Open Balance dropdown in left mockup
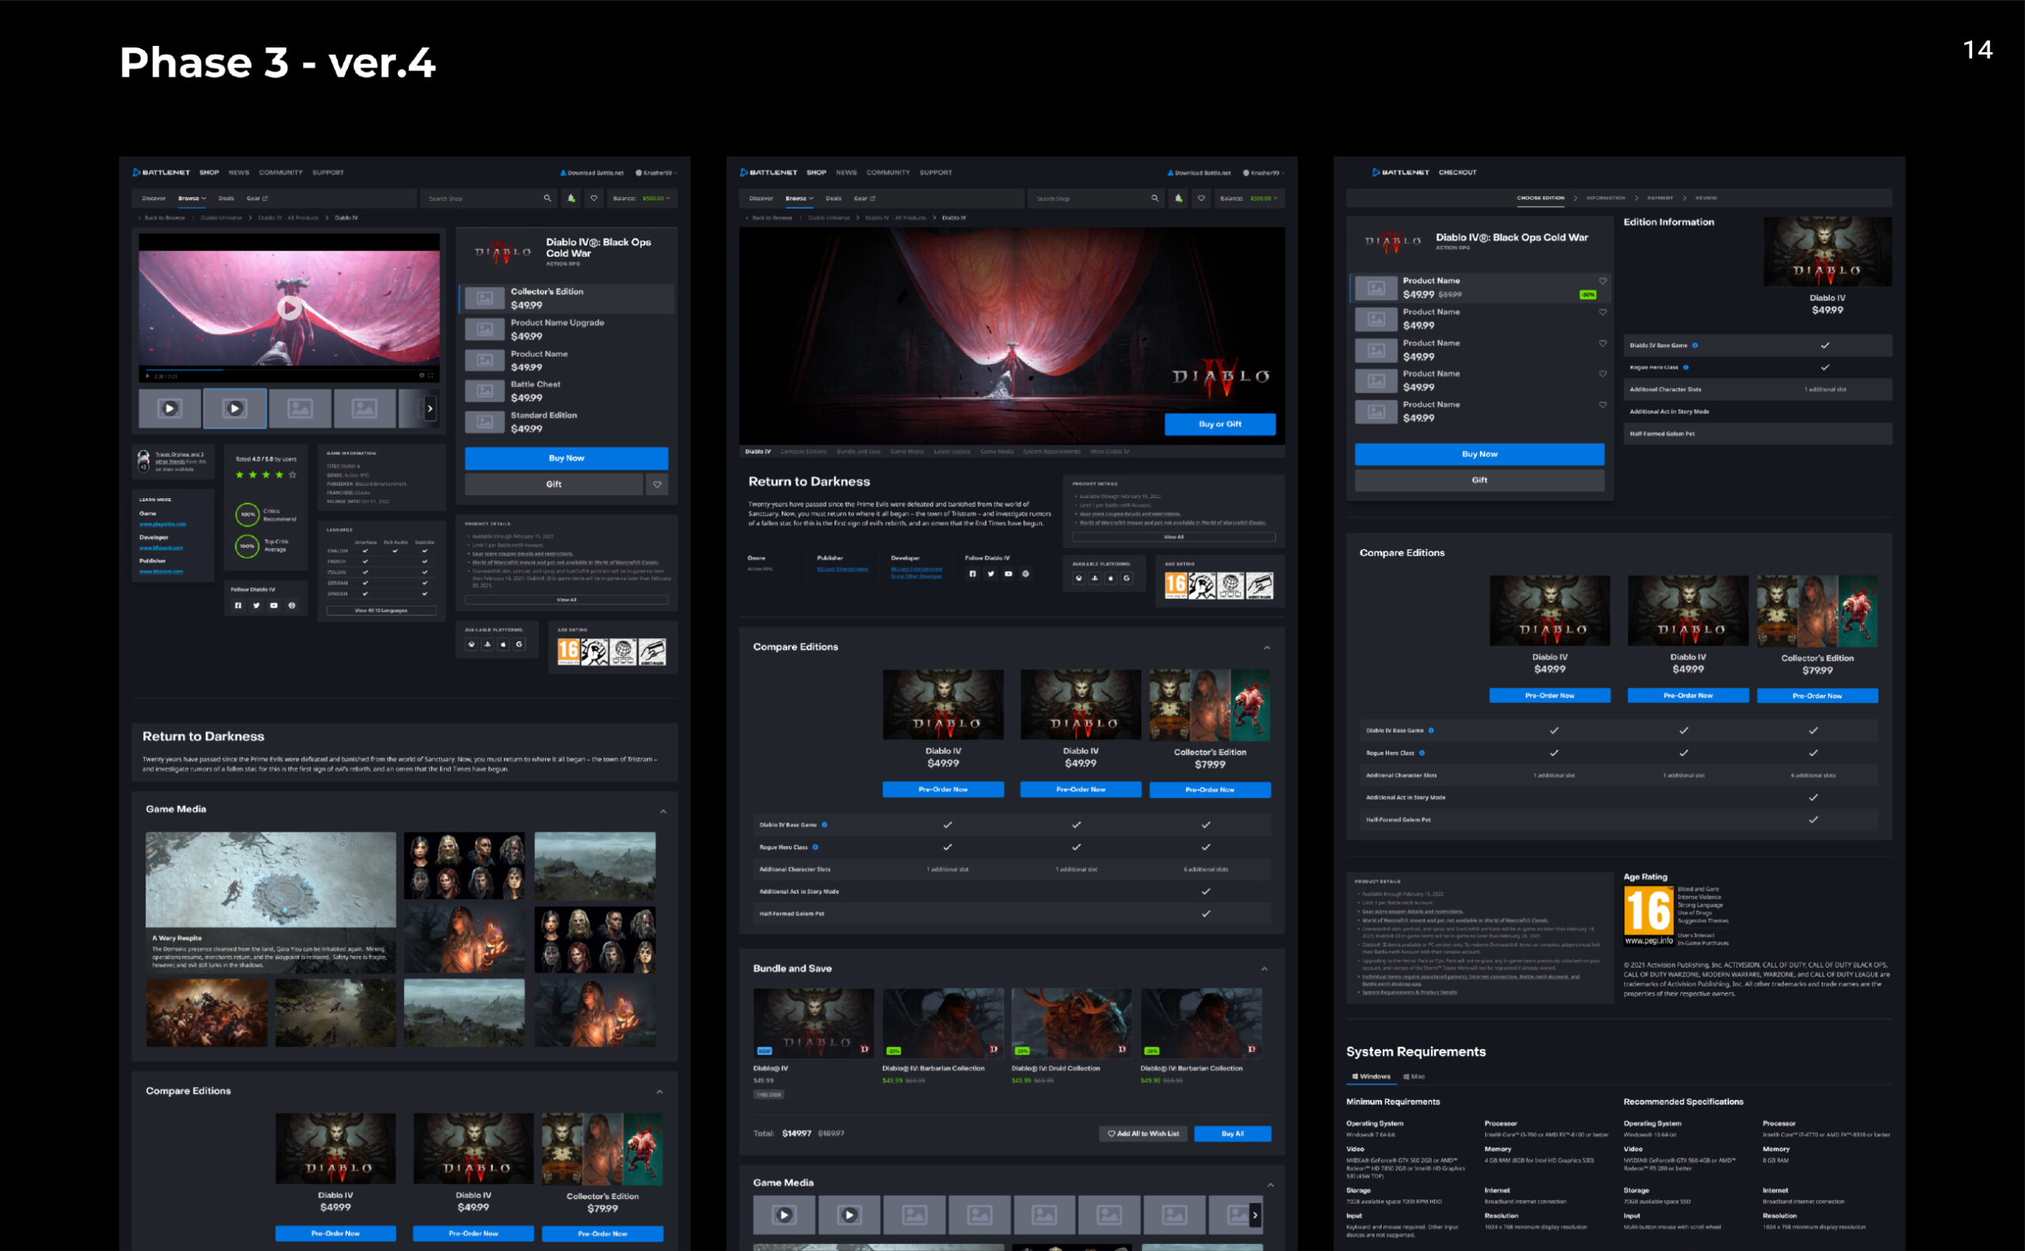 pos(642,198)
